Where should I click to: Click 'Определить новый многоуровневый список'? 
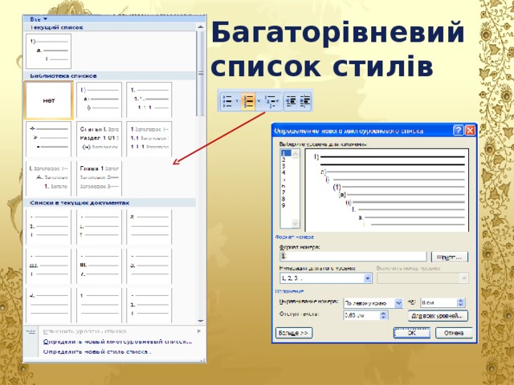click(117, 342)
